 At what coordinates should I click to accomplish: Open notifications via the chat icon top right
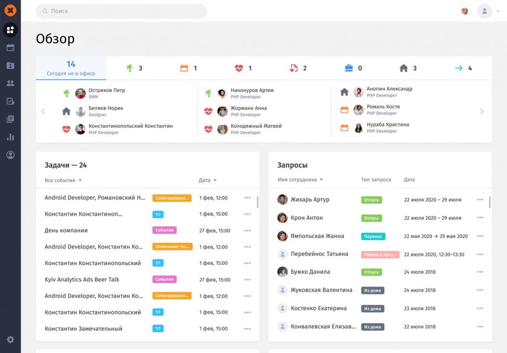pyautogui.click(x=465, y=10)
